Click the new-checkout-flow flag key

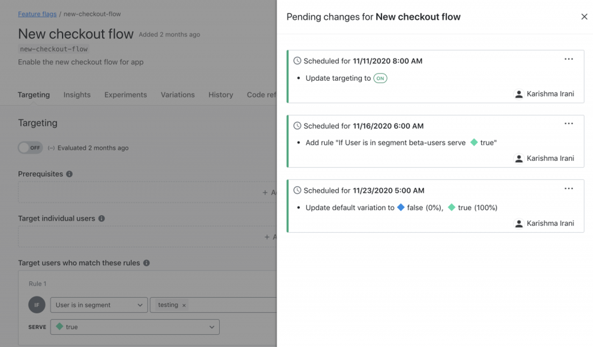(54, 49)
